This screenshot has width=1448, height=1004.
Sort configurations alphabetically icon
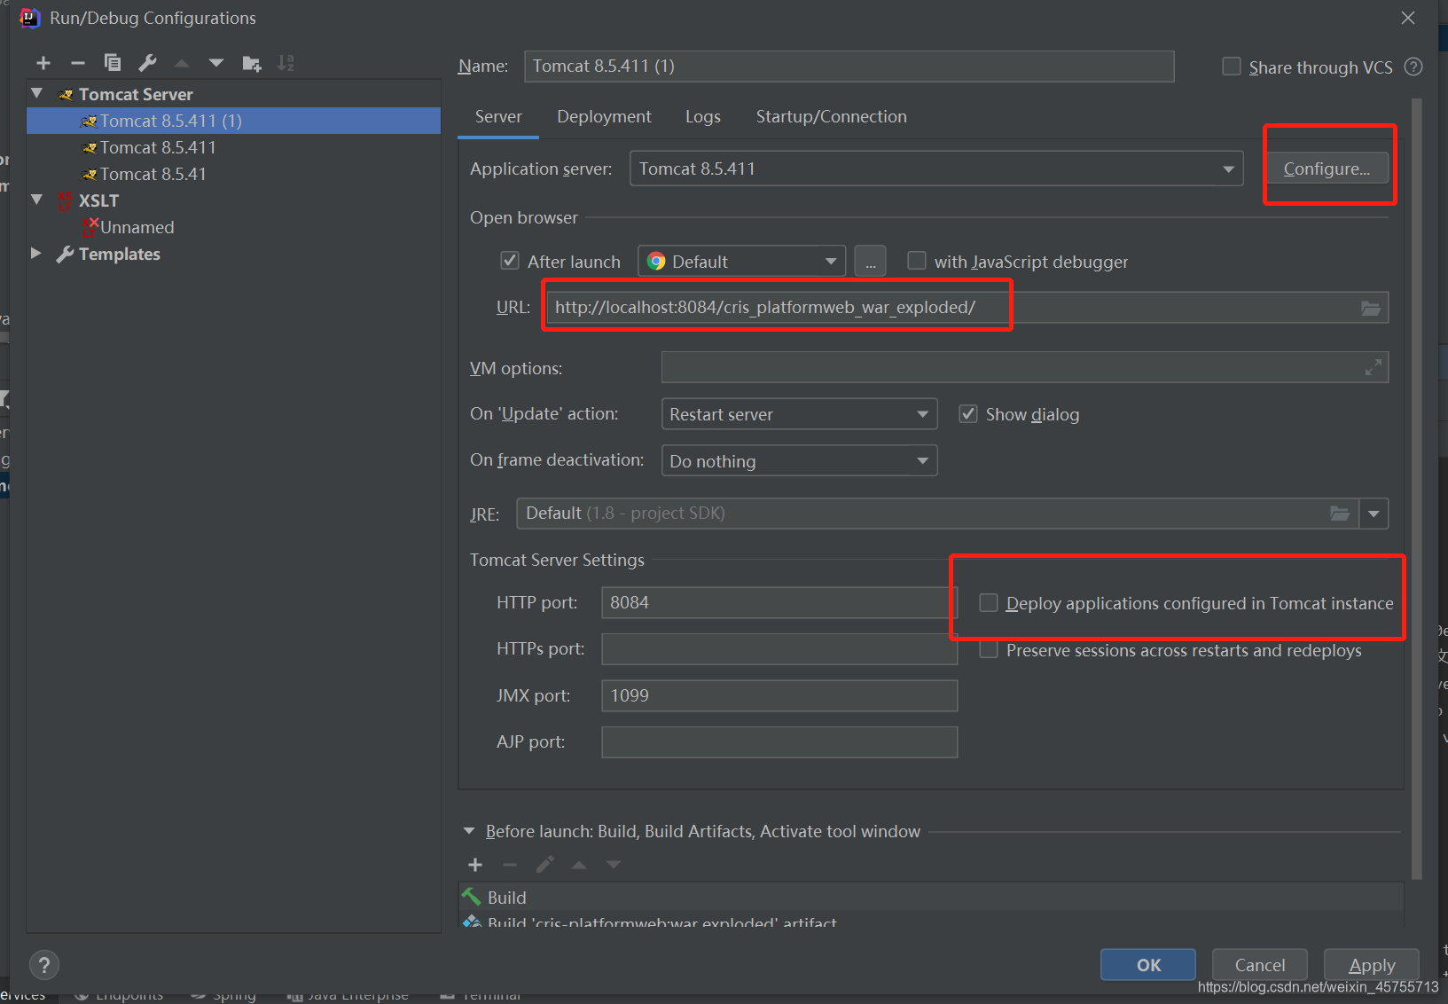(286, 63)
